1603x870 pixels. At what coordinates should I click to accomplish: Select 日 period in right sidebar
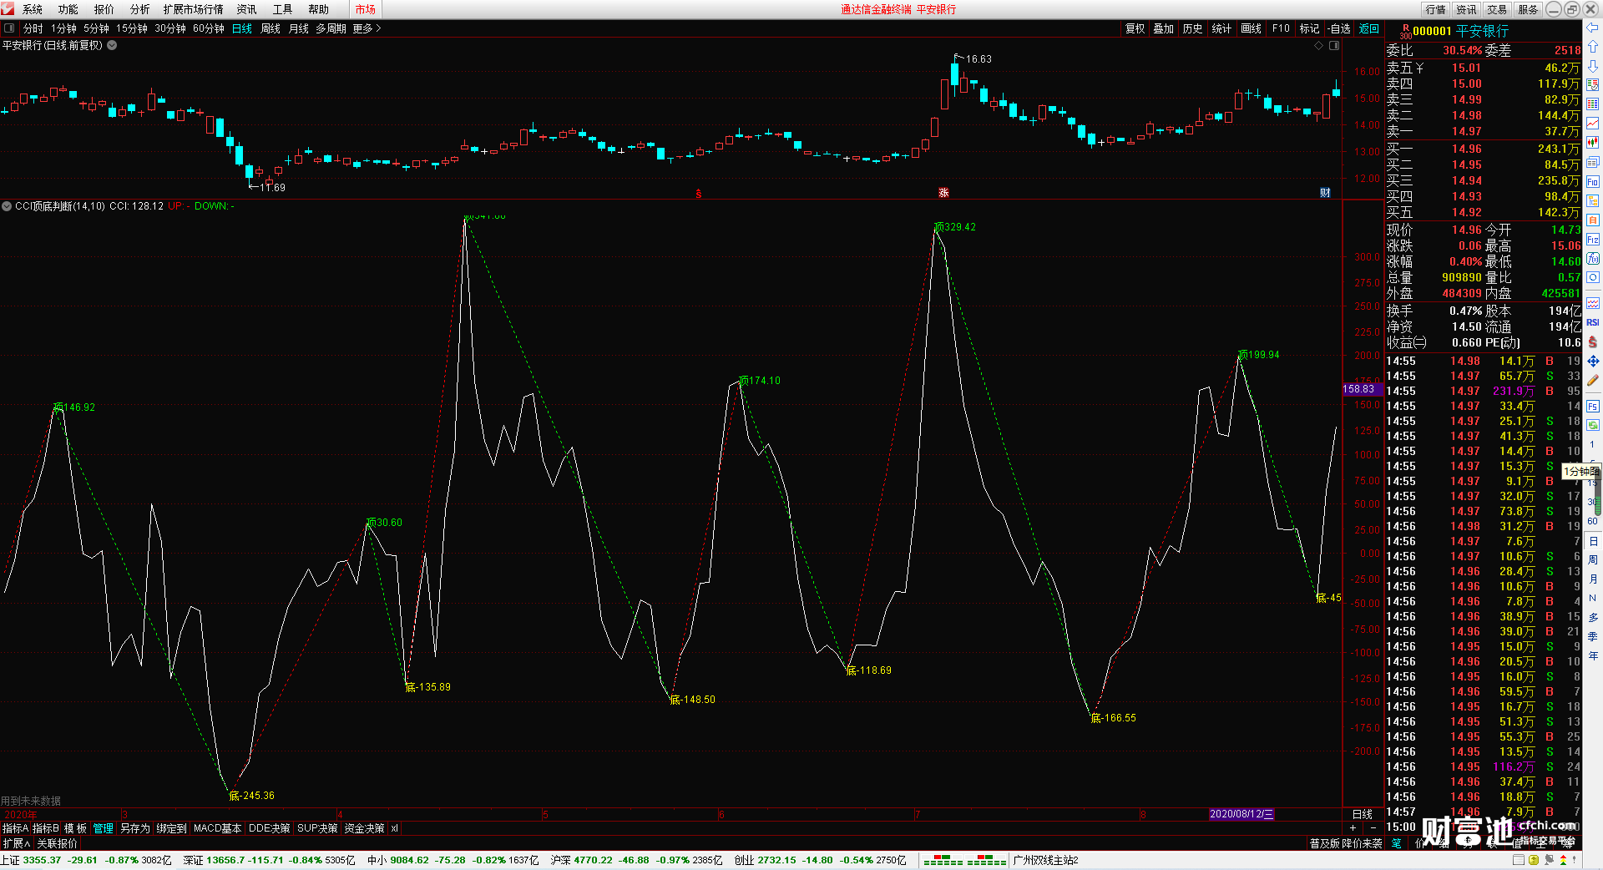point(1593,541)
